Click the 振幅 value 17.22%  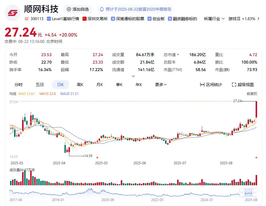(x=96, y=70)
